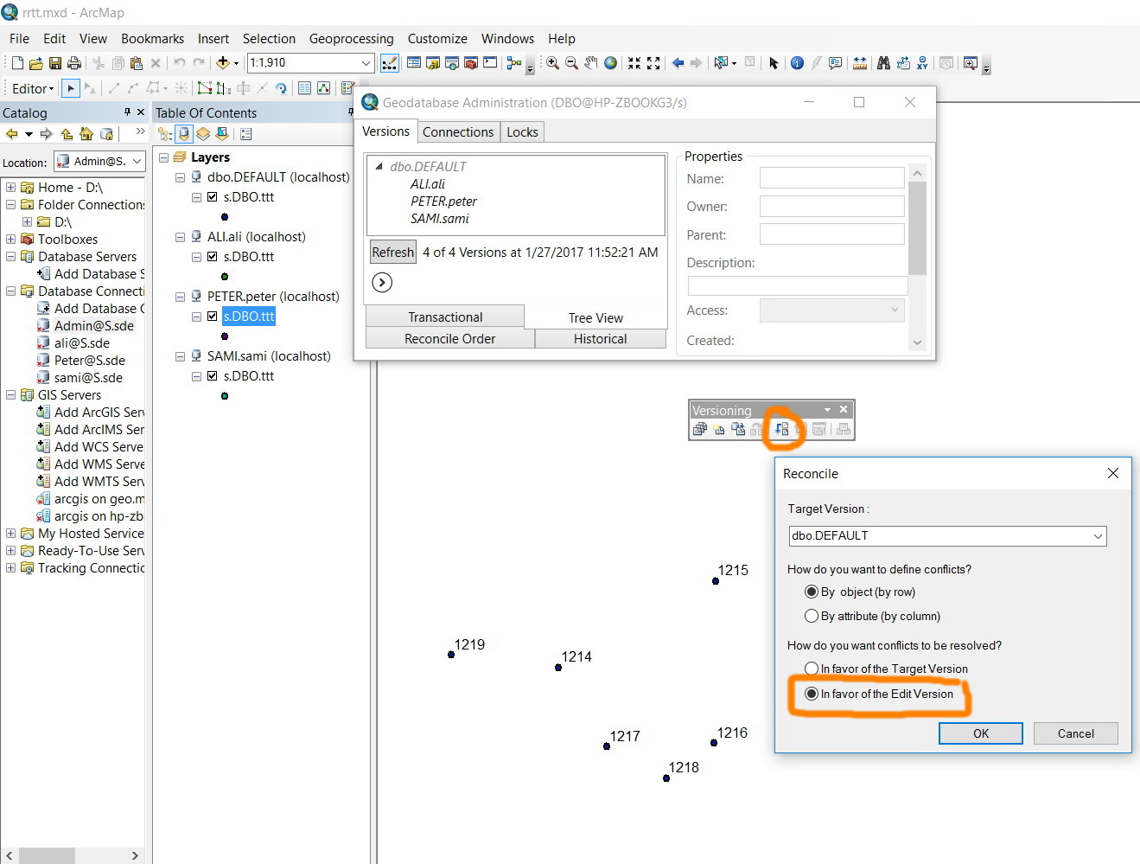Select Peter@S.sde connection in Catalog

[x=90, y=361]
